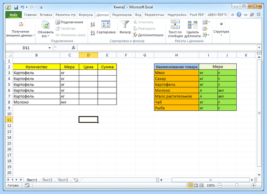The image size is (267, 194).
Task: Open the Sort dialog button
Action: [x=106, y=27]
